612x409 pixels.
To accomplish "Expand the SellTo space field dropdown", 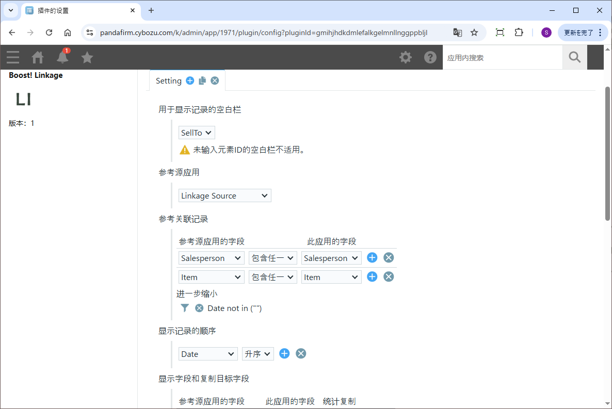I will tap(197, 133).
